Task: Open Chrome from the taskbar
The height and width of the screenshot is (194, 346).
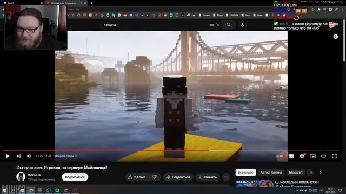Action: 31,190
